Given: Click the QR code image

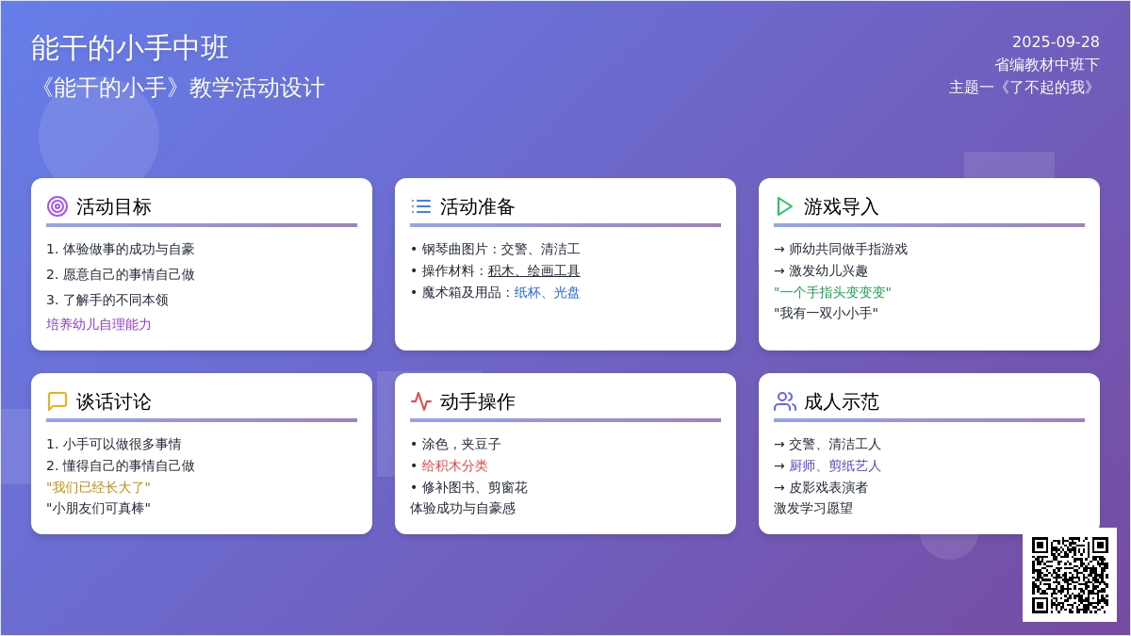Looking at the screenshot, I should click(x=1070, y=575).
